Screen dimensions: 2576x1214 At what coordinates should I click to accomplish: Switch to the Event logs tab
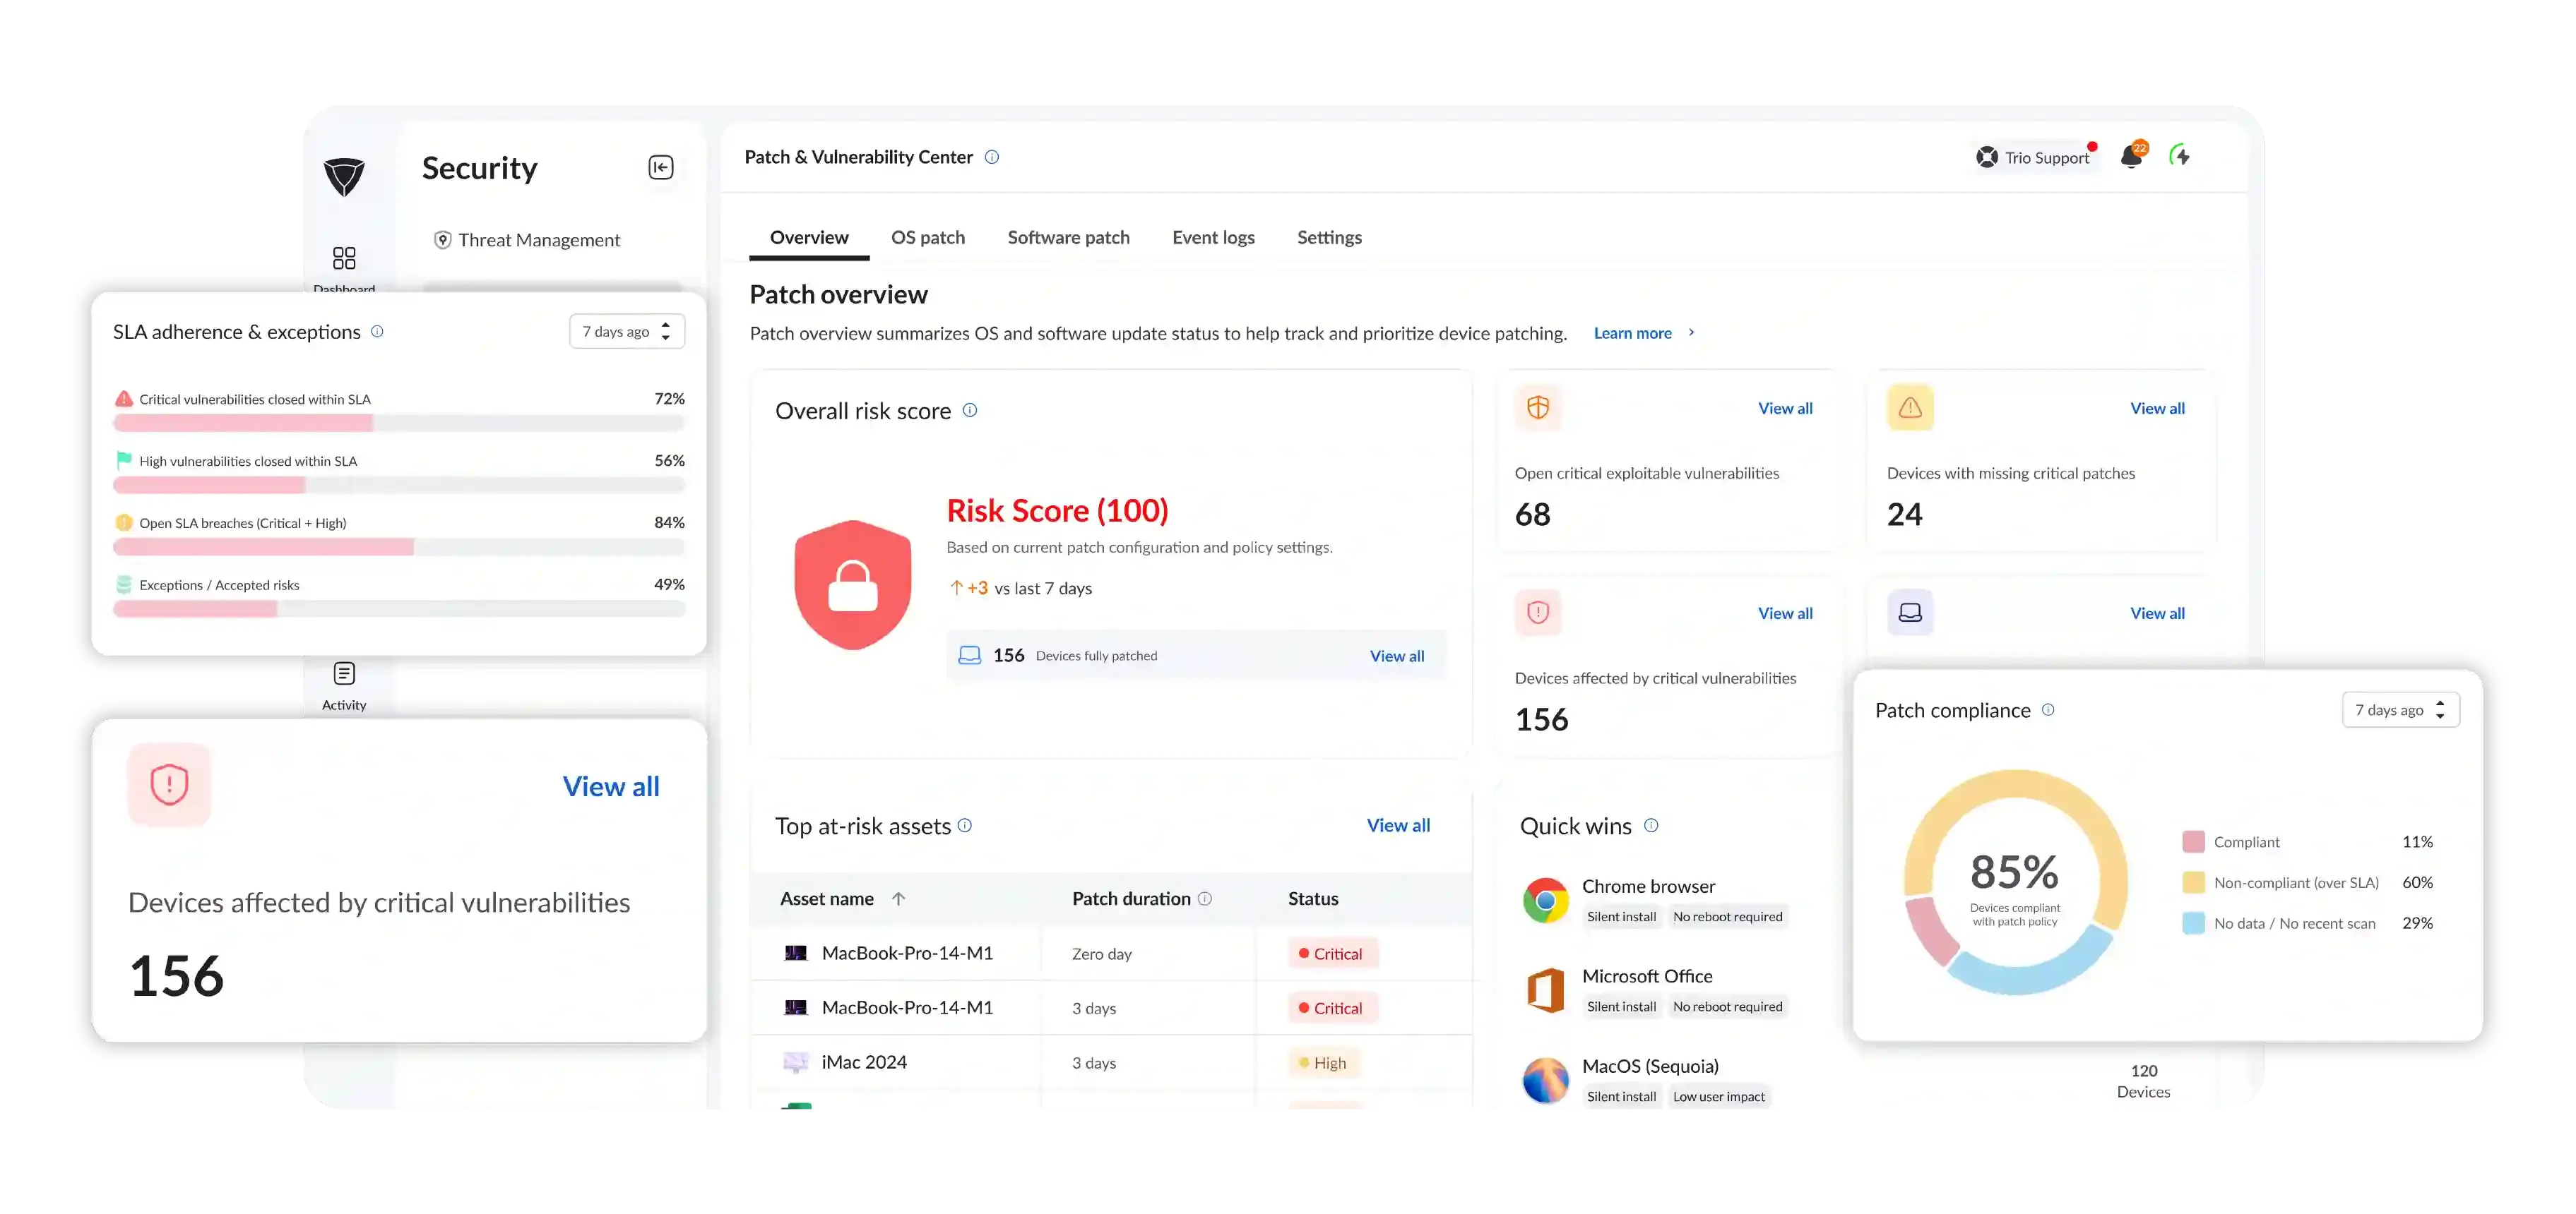pos(1213,238)
